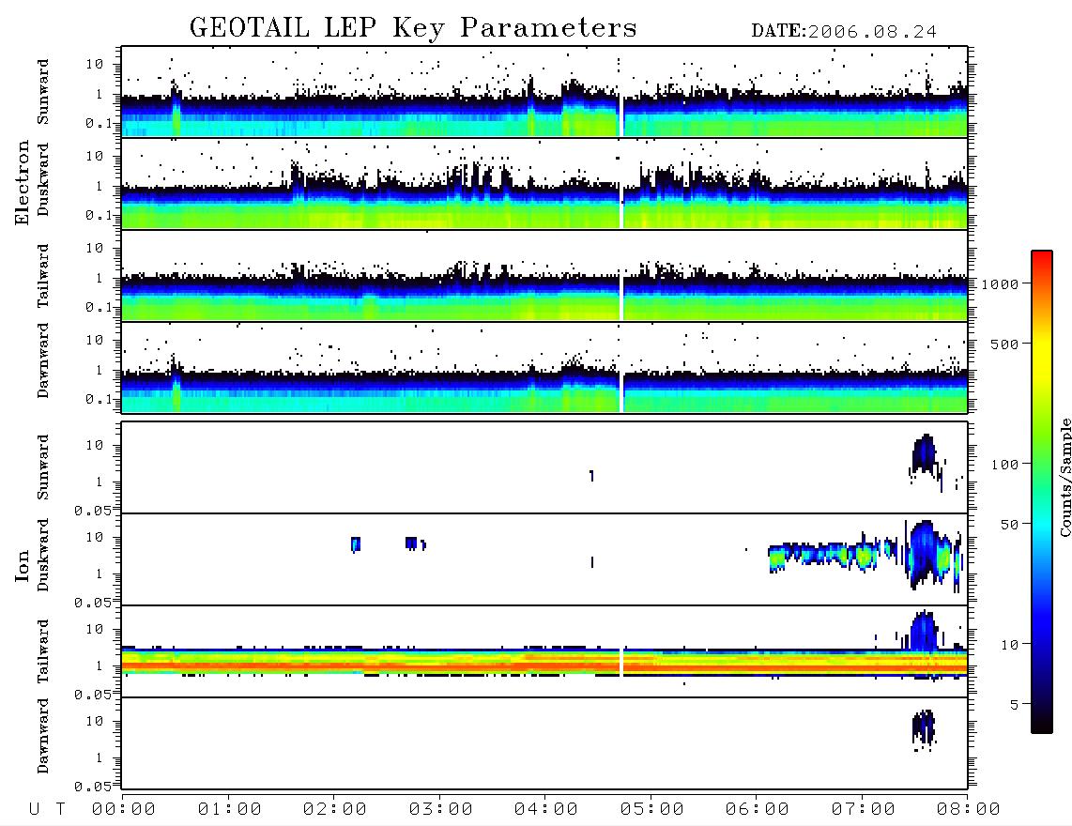Click the 'Counts/Sample' colorbar label
The width and height of the screenshot is (1072, 826).
point(1064,477)
